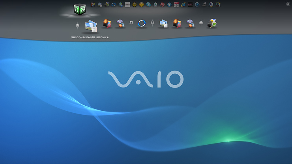292x164 pixels.
Task: Click the large green cube launcher icon
Action: [x=80, y=9]
